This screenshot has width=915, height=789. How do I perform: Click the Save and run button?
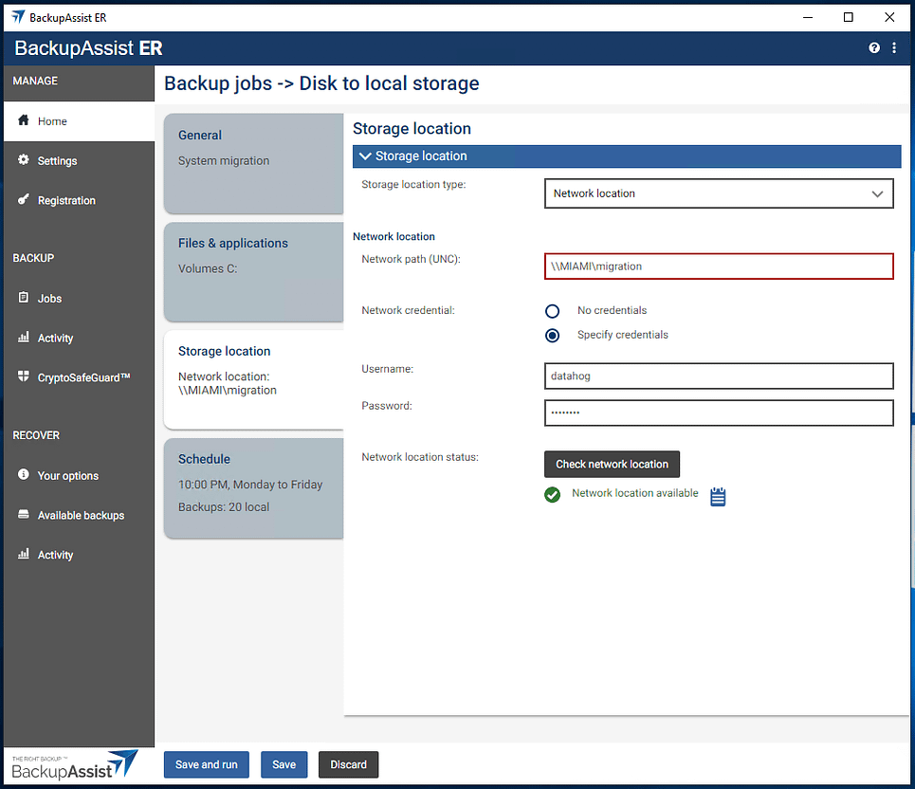click(x=206, y=764)
